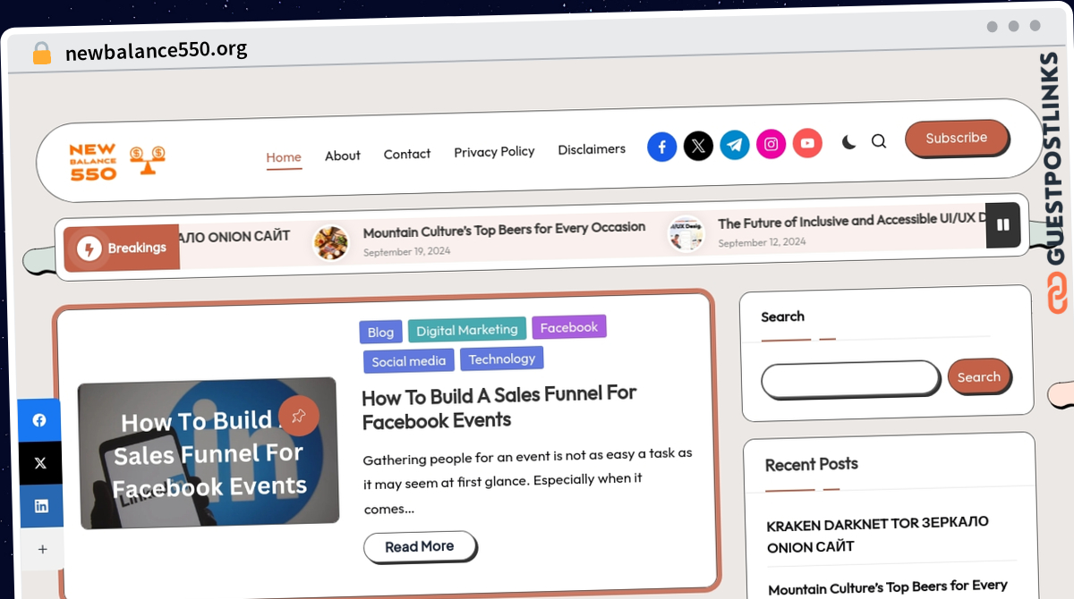Viewport: 1074px width, 599px height.
Task: Expand more share options with the plus icon
Action: 42,549
